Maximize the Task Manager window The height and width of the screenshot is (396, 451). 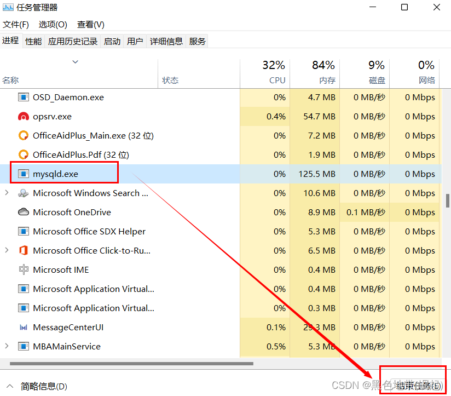click(x=404, y=7)
